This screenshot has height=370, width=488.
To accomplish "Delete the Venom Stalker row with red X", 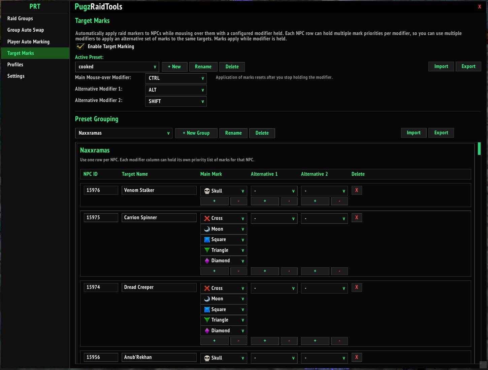I will (357, 190).
